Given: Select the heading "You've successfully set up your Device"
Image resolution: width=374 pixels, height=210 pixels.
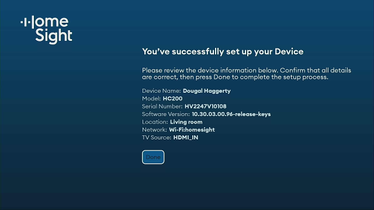Looking at the screenshot, I should tap(223, 52).
